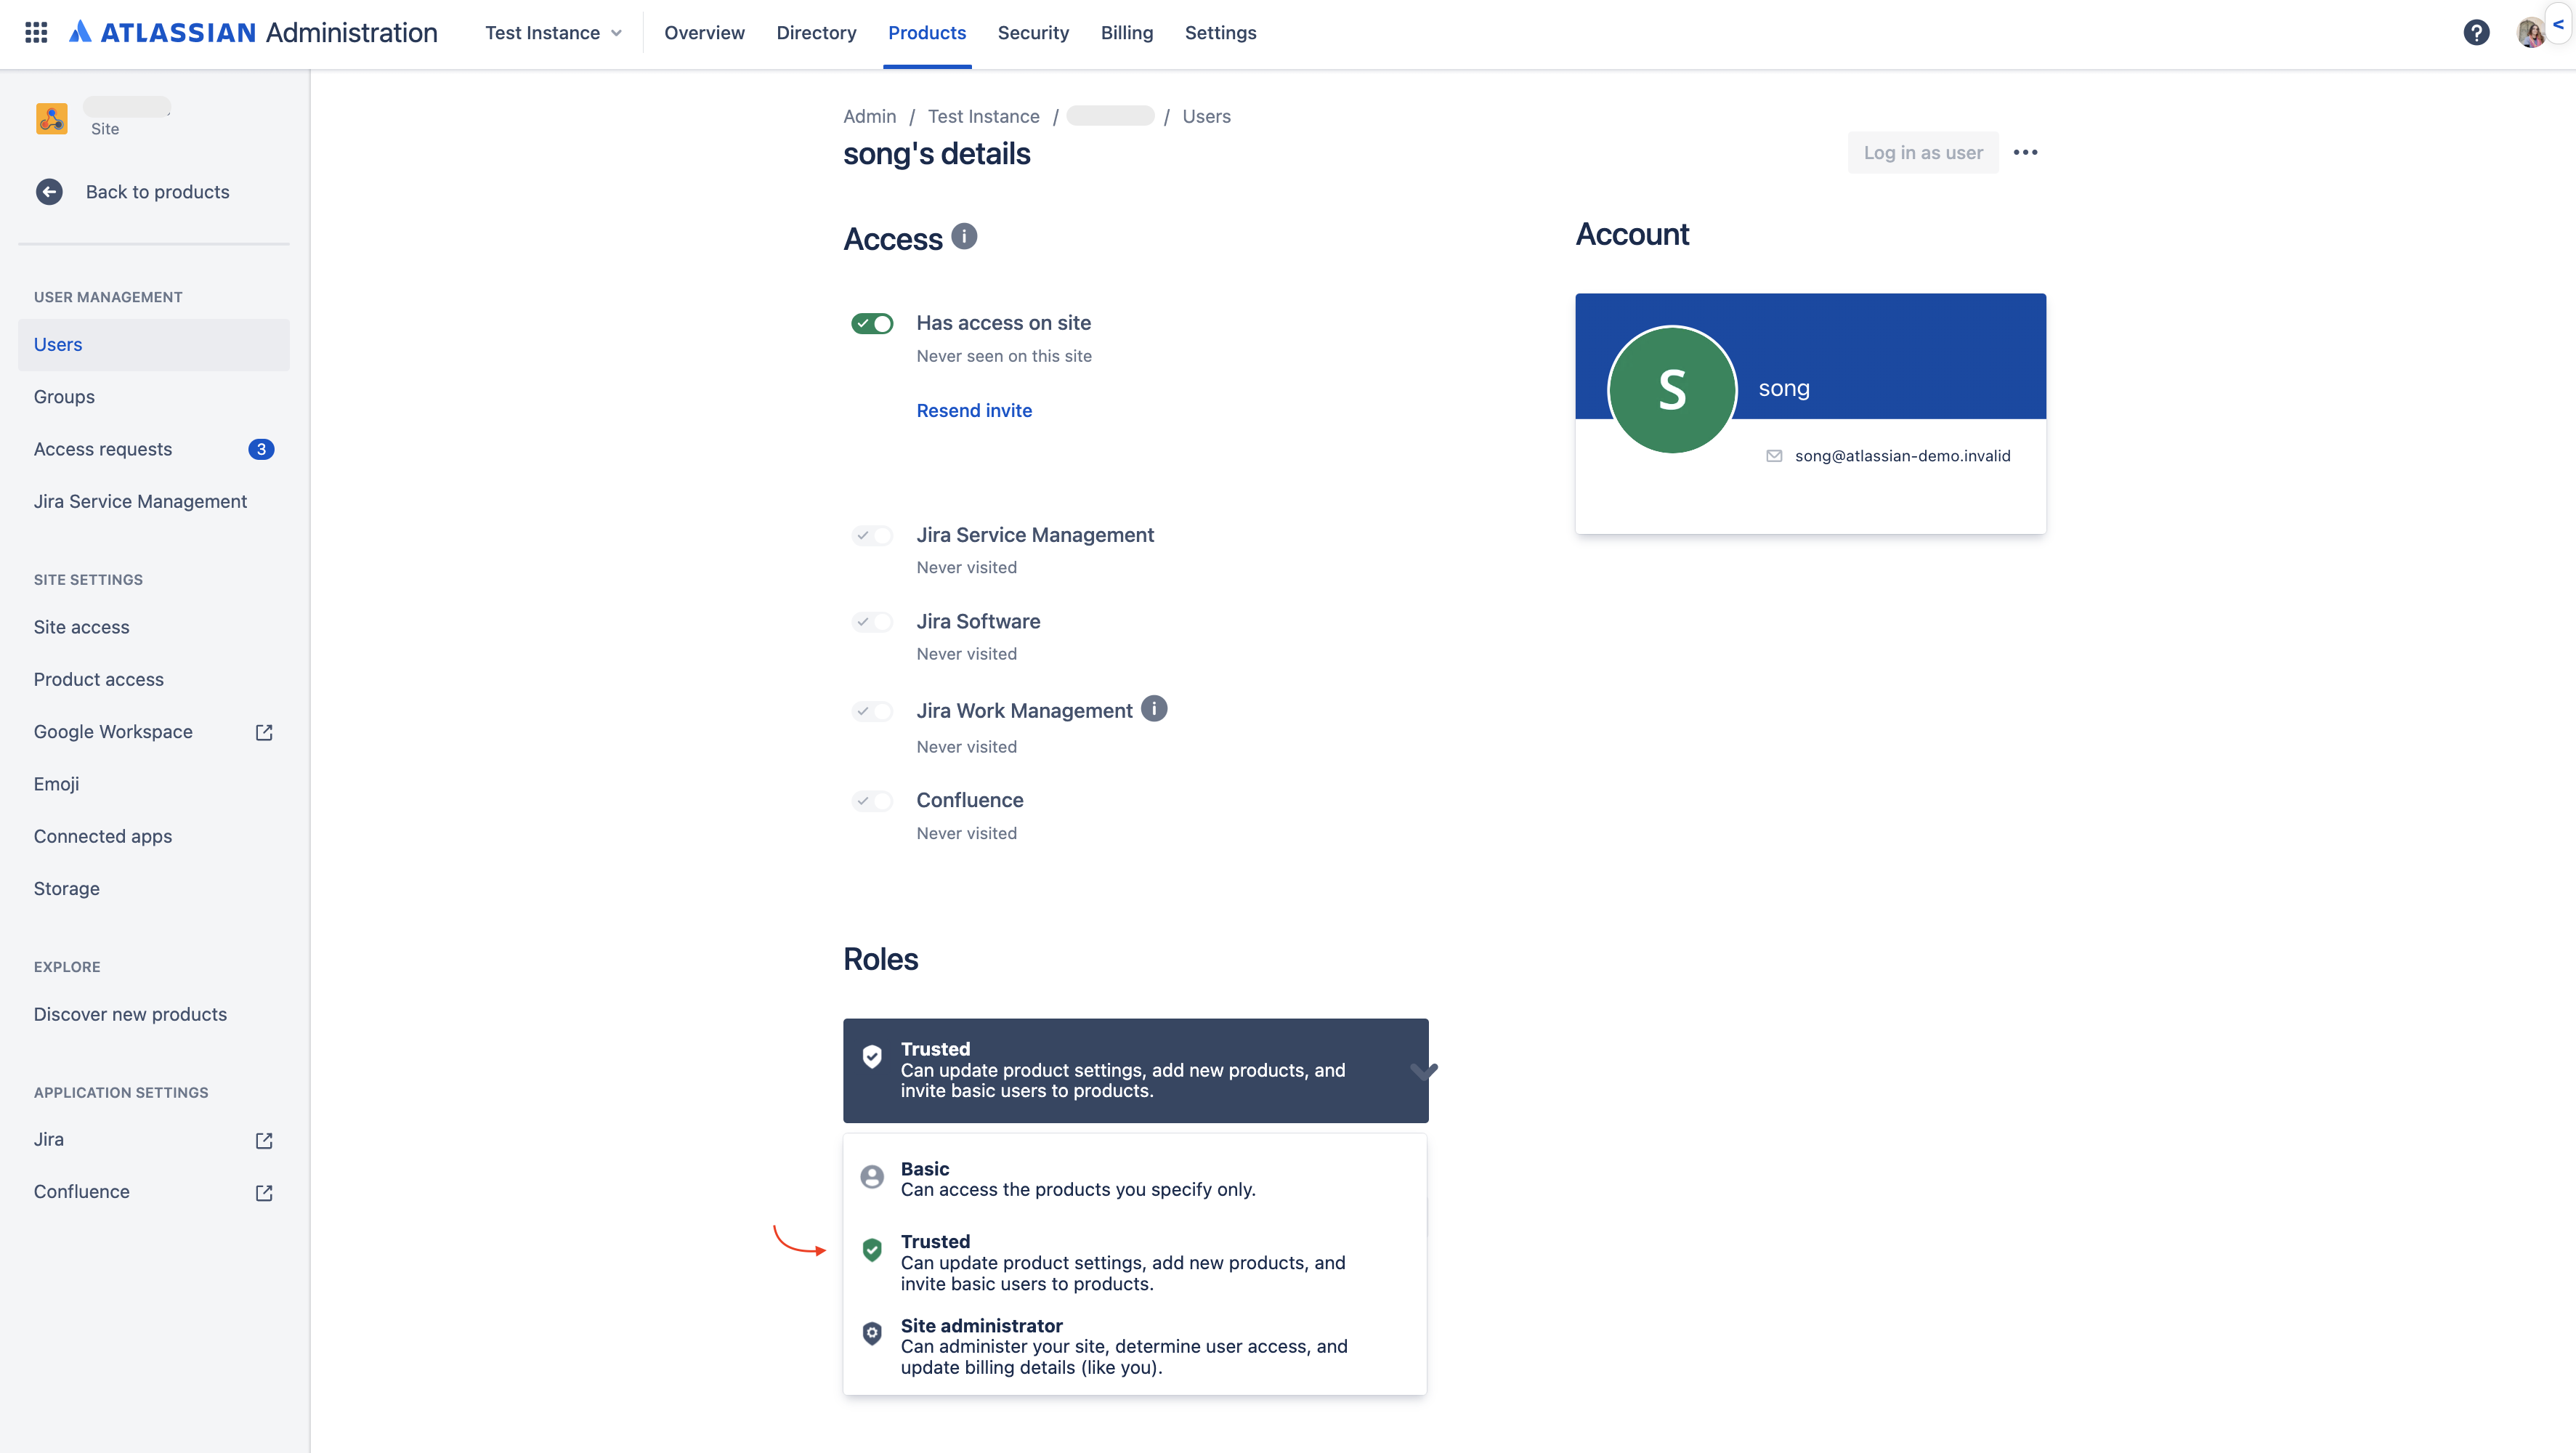
Task: Toggle off Has access on site
Action: click(872, 324)
